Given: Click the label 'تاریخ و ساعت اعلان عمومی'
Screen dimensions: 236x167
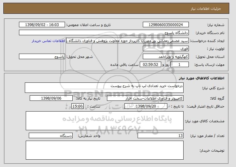Looking at the screenshot, I should click(89, 25).
